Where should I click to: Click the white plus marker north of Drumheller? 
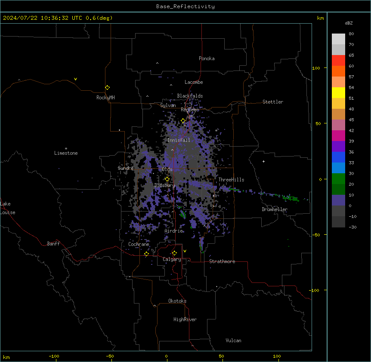(263, 161)
